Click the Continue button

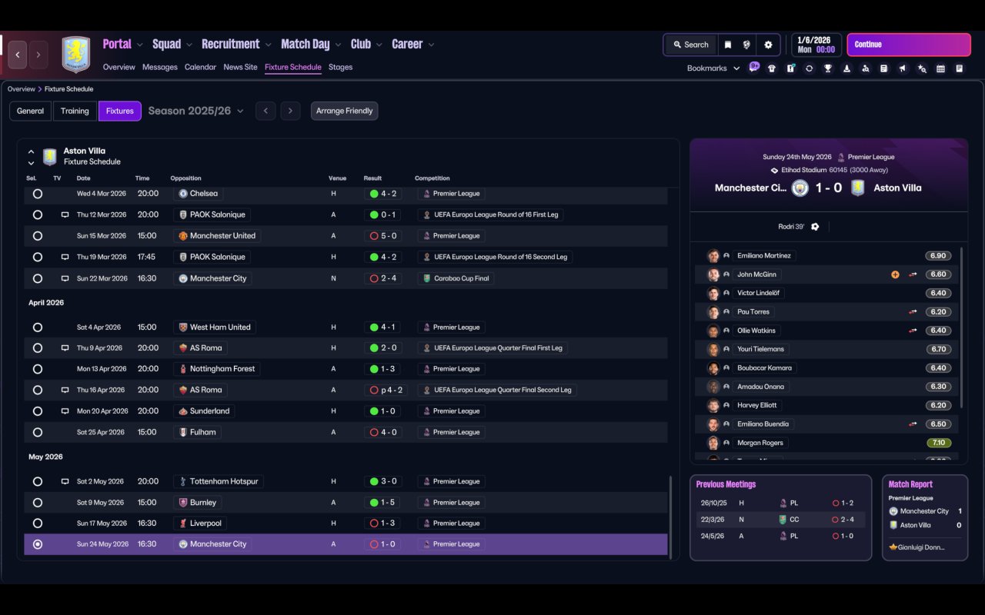(x=909, y=45)
